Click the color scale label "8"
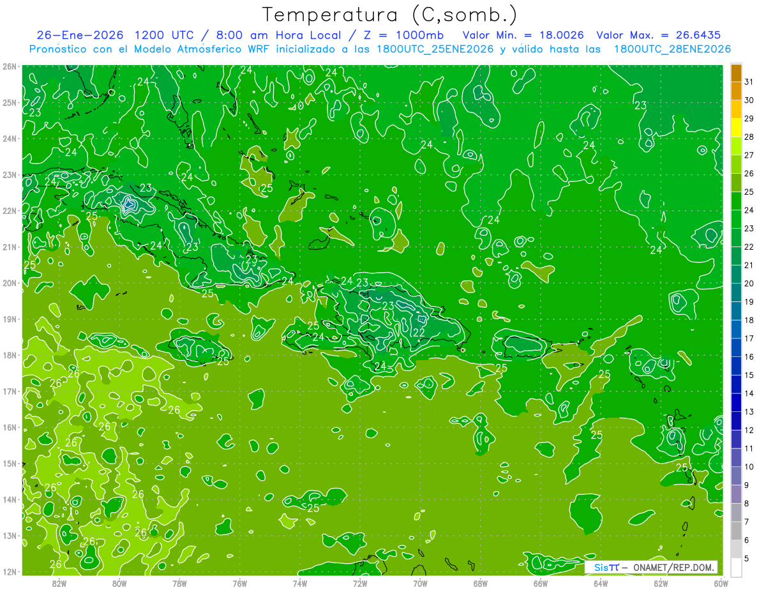The image size is (766, 592). (x=747, y=503)
